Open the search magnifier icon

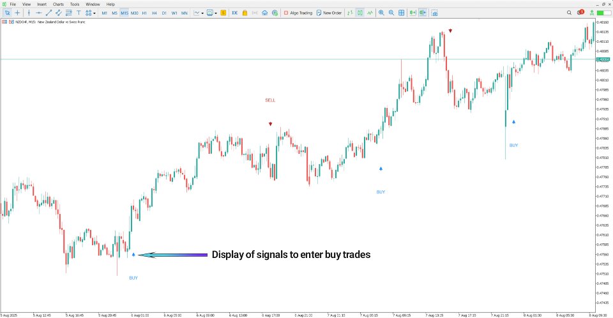[x=569, y=13]
